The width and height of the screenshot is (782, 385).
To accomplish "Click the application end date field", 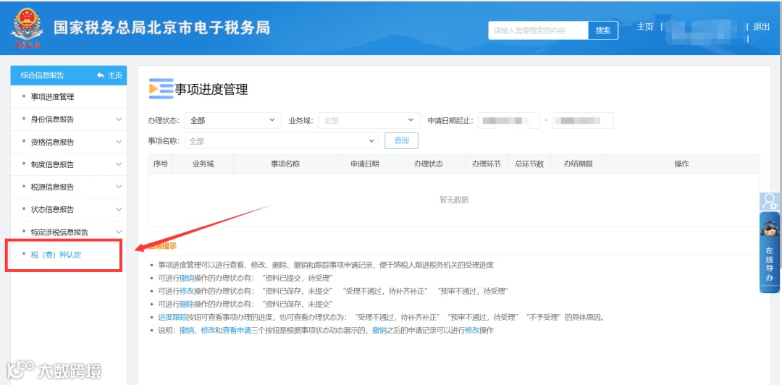I will 583,121.
